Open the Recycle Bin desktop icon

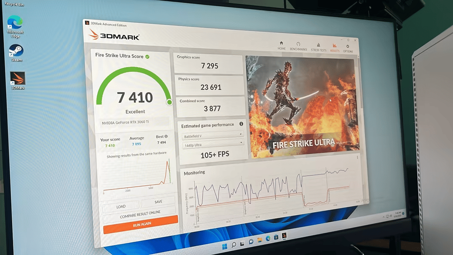14,3
